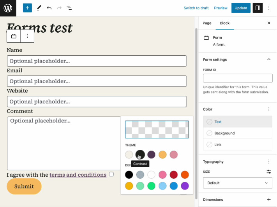Select the Background color option
Screen dimensions: 277x207
(x=237, y=133)
